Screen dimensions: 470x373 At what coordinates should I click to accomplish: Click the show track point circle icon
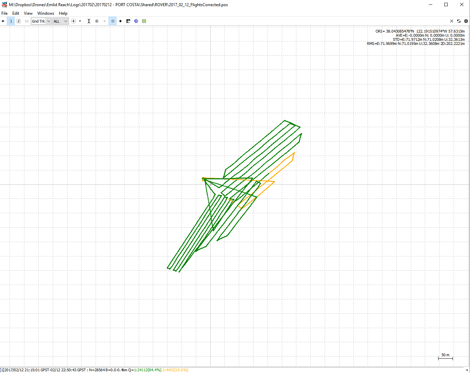(x=97, y=21)
